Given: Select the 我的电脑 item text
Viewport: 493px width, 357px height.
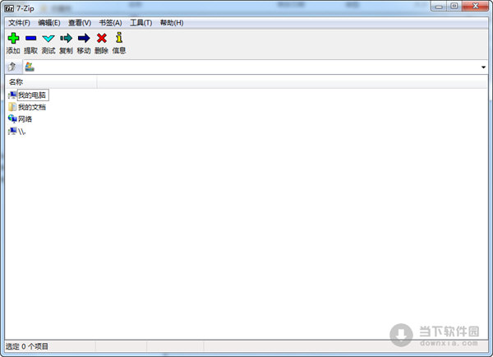Looking at the screenshot, I should pos(32,95).
